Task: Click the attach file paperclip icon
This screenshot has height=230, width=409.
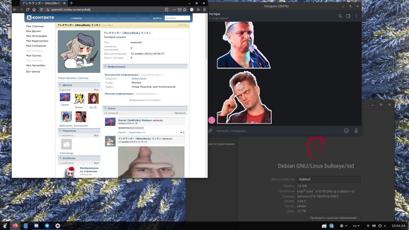Action: click(210, 131)
